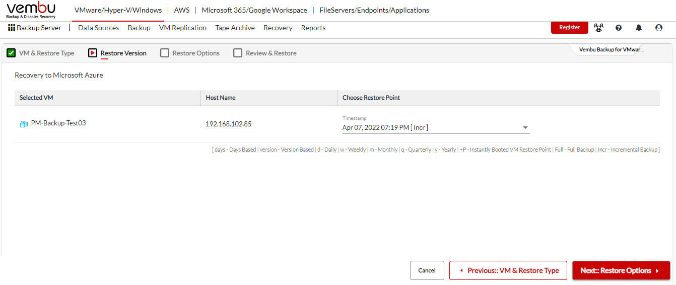Click the PM-Backup-Test03 VM name
Viewport: 676px width, 285px height.
(58, 123)
